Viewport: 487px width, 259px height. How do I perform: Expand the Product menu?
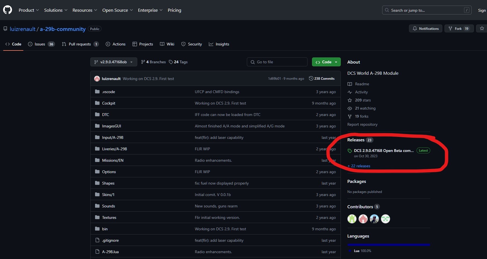29,10
